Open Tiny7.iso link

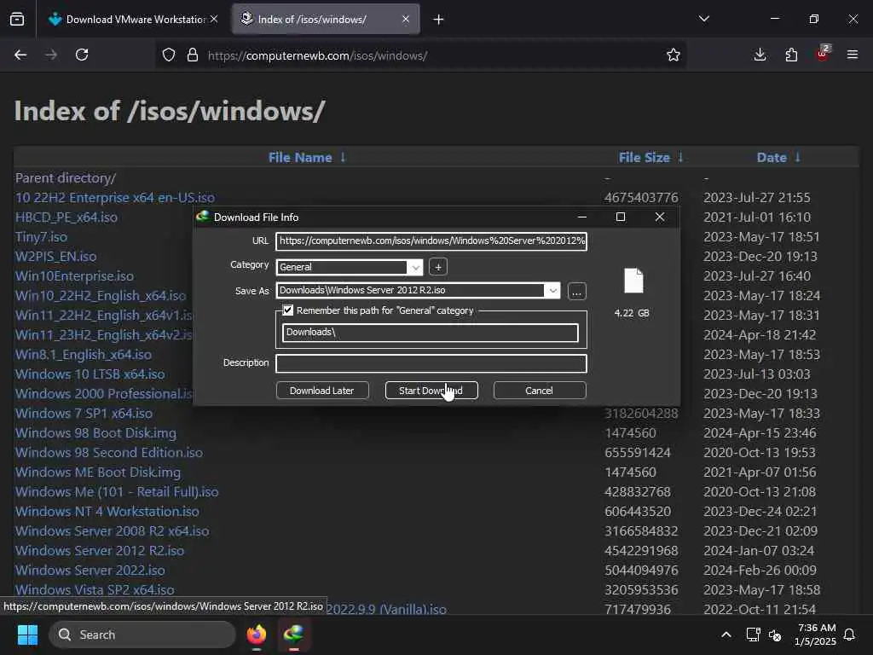[41, 237]
